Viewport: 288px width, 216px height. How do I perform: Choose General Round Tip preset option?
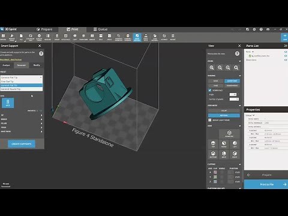pos(22,89)
